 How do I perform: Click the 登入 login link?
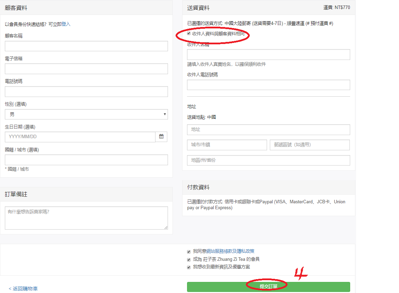66,24
